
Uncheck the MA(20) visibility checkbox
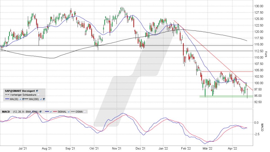click(20, 99)
